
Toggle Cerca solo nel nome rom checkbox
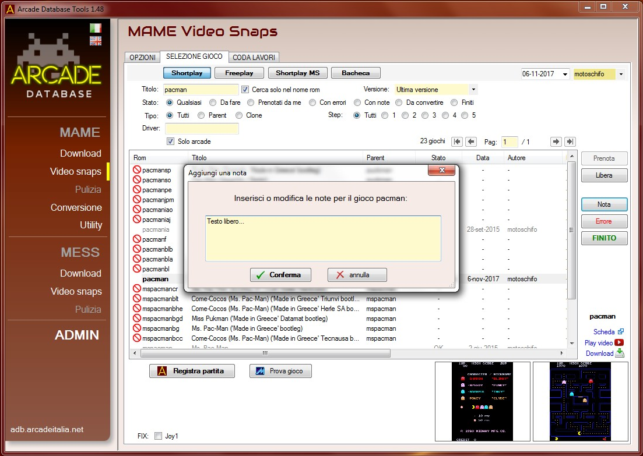point(245,89)
